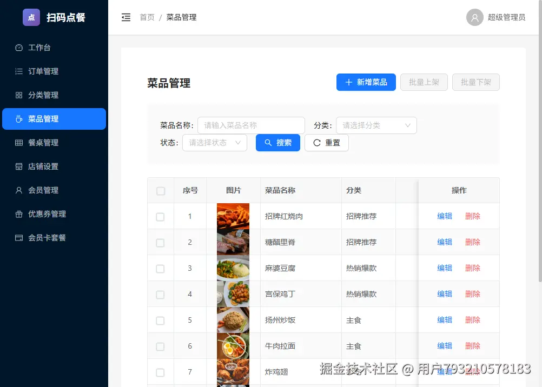Screen dimensions: 542x387
Task: Check the row checkbox for 招牌红烧肉
Action: (x=161, y=216)
